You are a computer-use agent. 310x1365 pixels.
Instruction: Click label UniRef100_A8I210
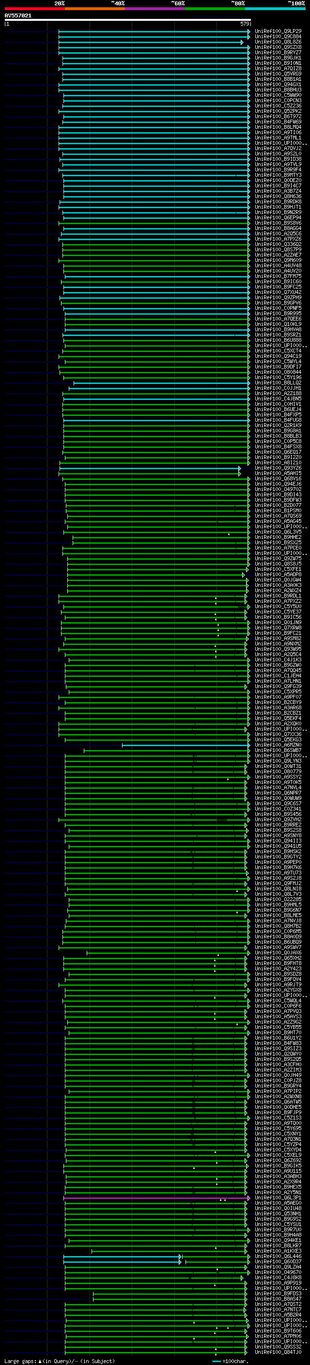(278, 462)
